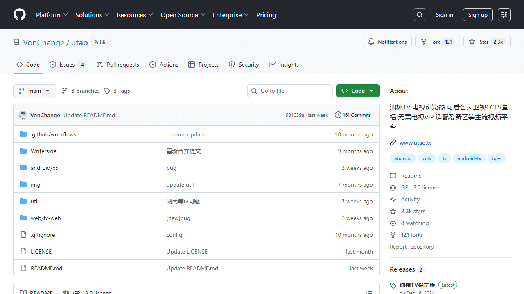Star the utao repository
This screenshot has width=524, height=294.
coord(487,42)
